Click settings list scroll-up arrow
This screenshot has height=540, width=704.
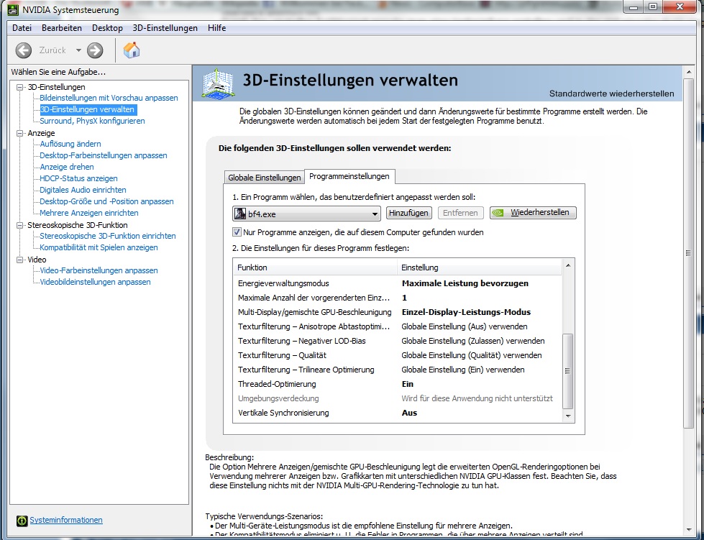pos(568,265)
